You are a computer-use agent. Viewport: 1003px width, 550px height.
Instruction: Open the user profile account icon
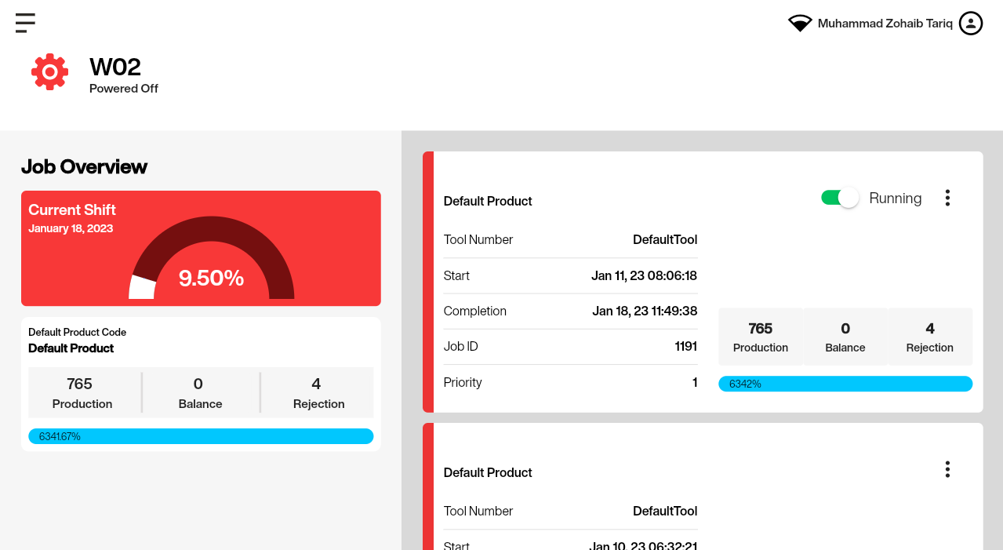click(971, 24)
